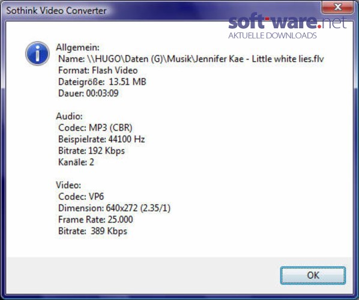Close the Sothink Video Converter dialog
The height and width of the screenshot is (300, 359).
point(337,7)
